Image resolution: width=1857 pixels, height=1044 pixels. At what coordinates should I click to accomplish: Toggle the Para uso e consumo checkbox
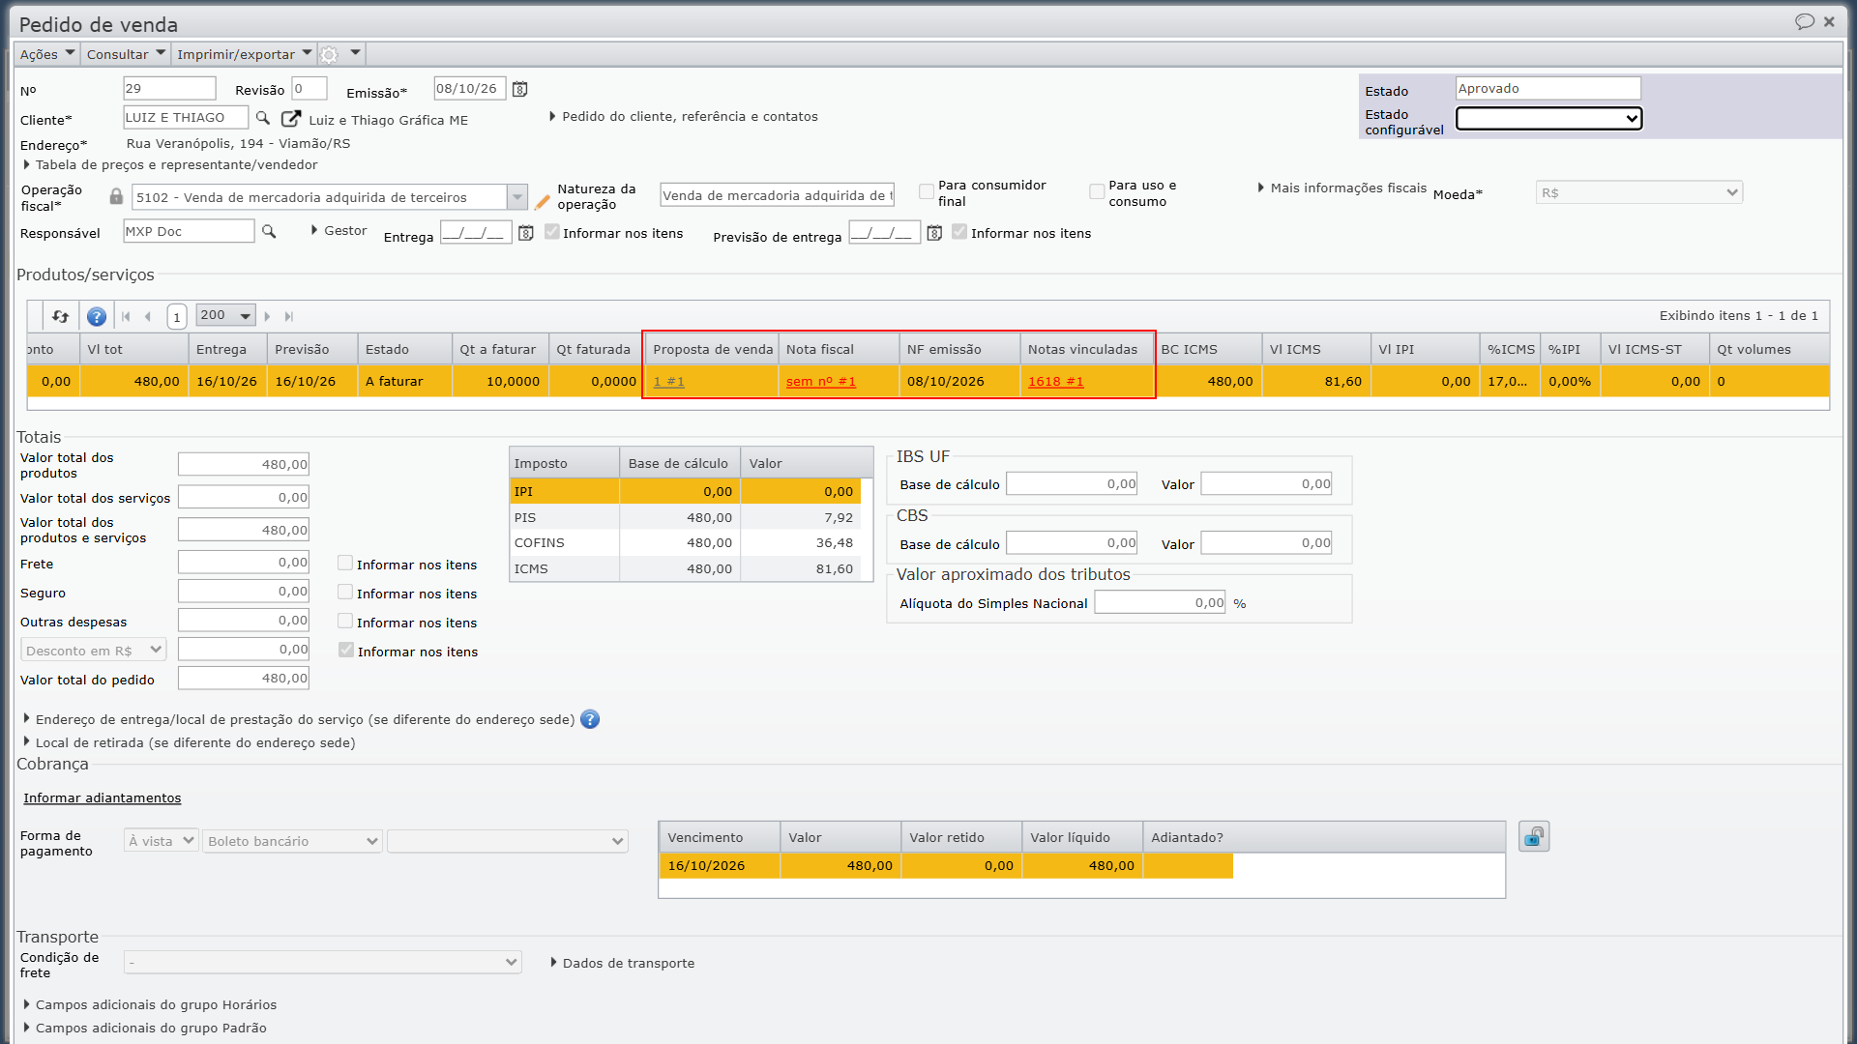click(x=1097, y=192)
